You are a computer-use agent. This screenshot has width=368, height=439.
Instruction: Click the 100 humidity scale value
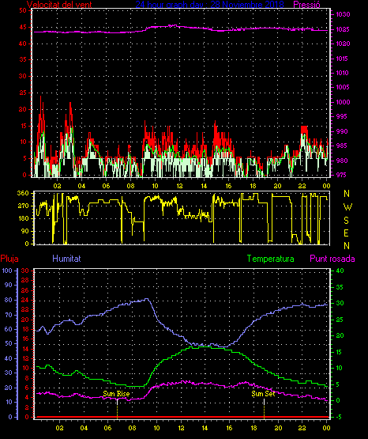coord(7,271)
